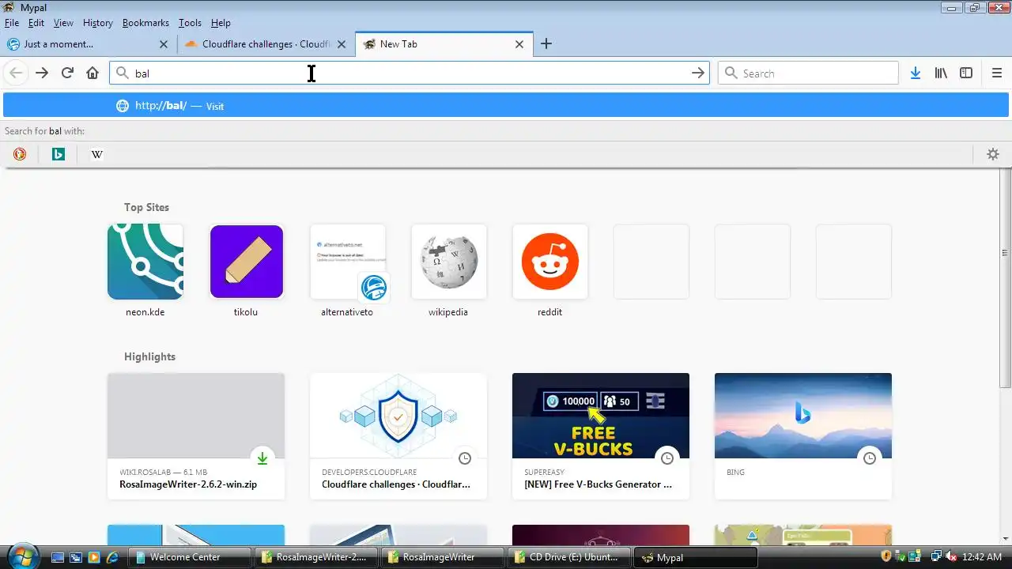Toggle the sidebar view icon

966,73
